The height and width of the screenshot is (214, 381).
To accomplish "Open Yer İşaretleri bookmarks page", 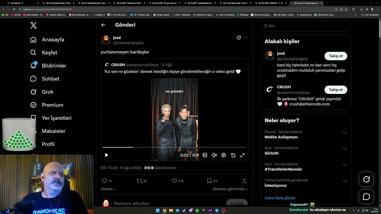I will [51, 118].
